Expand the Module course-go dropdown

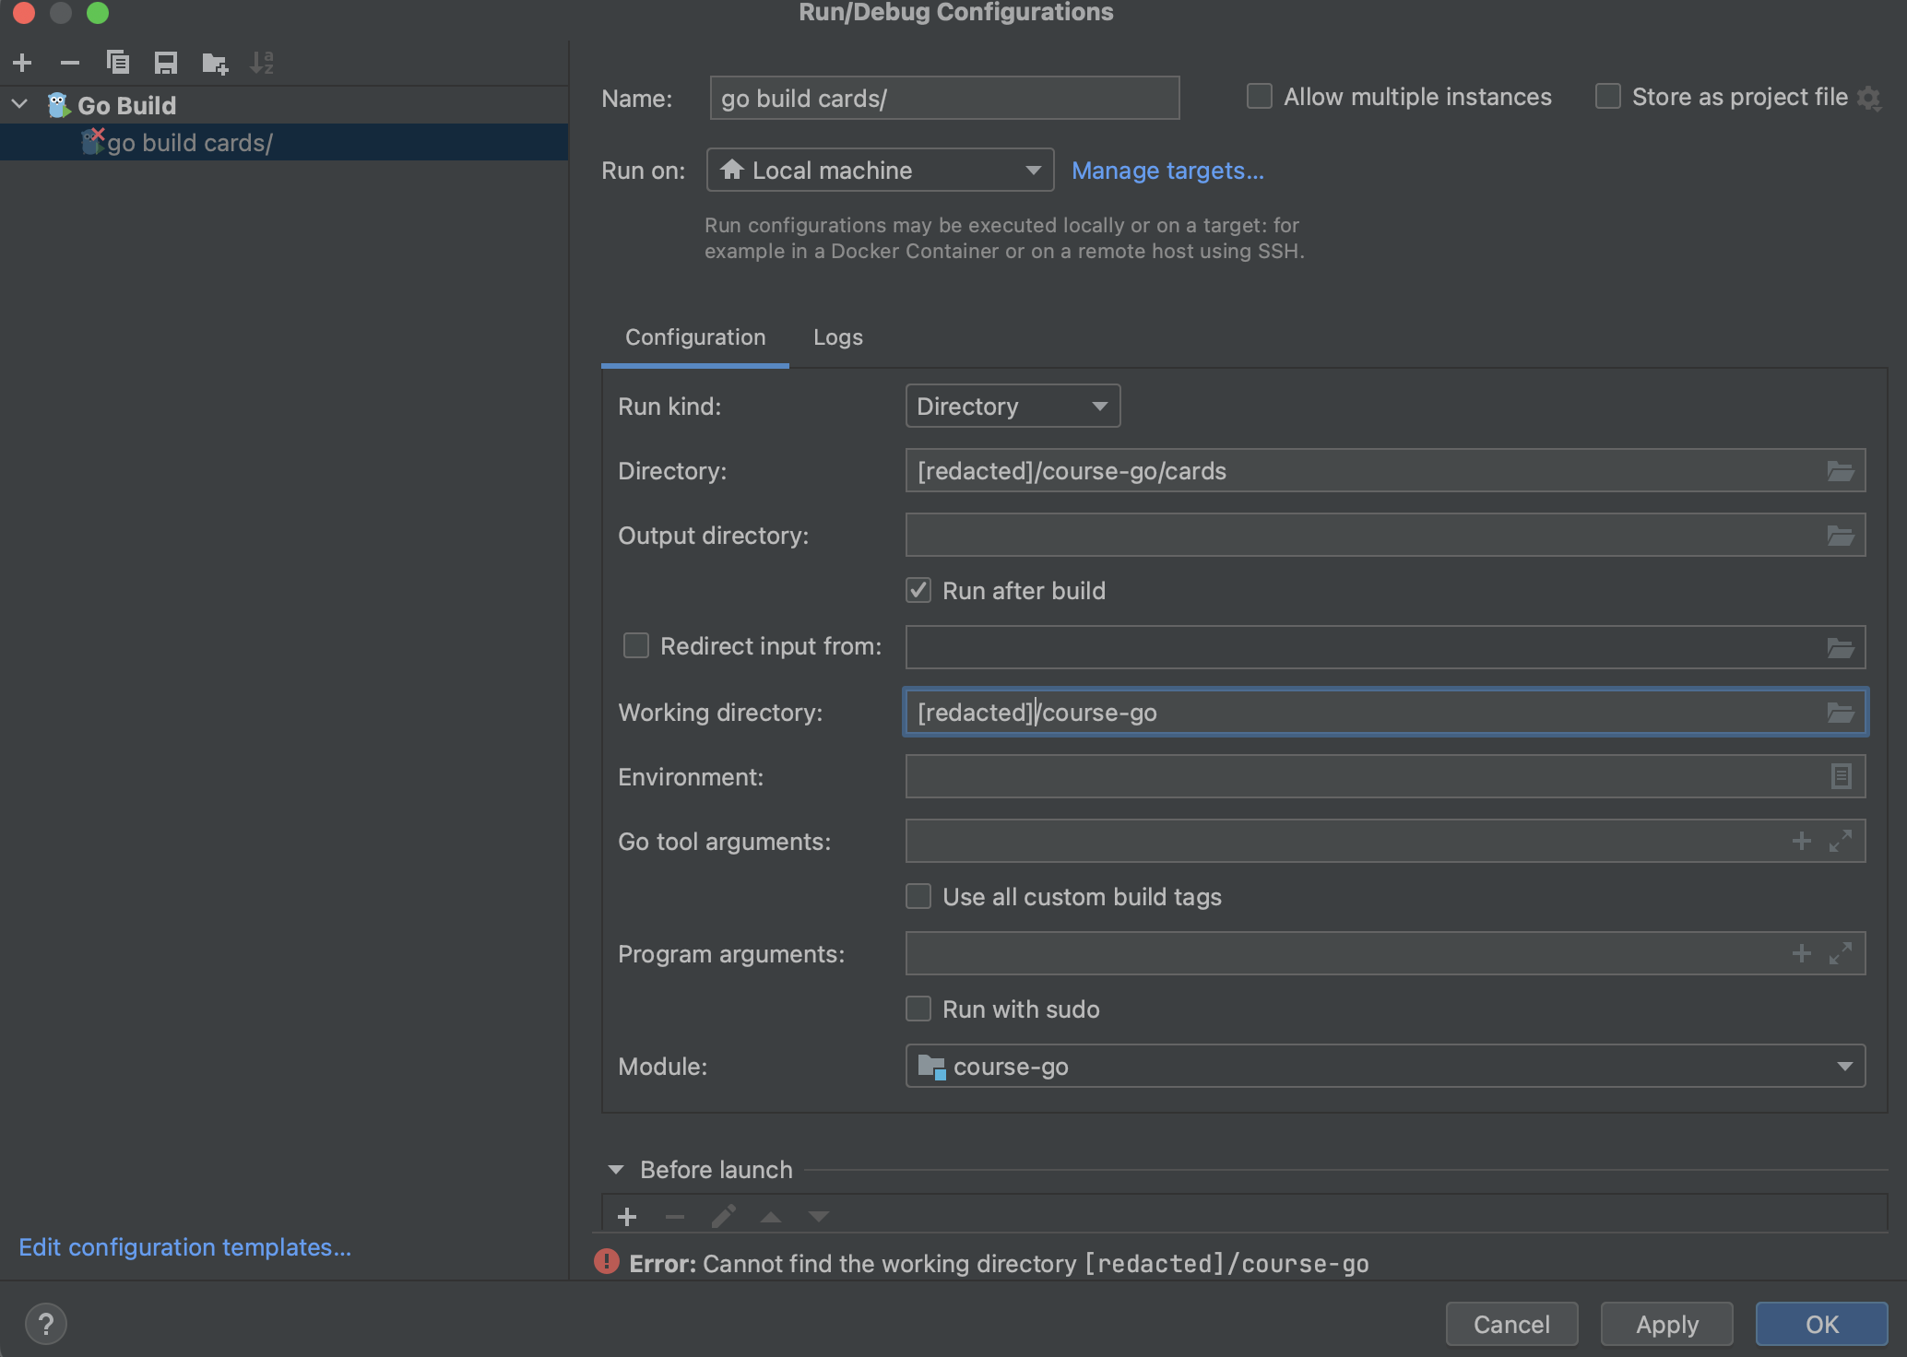[1845, 1067]
